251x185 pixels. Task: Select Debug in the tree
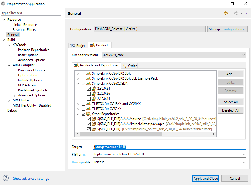click(x=12, y=110)
